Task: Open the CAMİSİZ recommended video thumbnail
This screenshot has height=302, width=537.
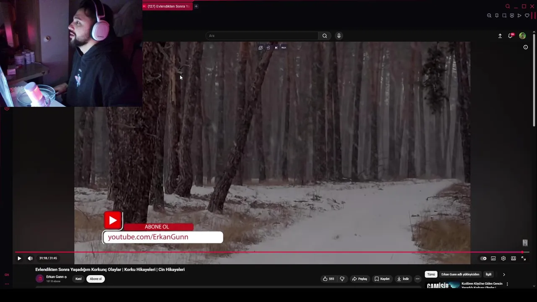Action: pyautogui.click(x=443, y=286)
